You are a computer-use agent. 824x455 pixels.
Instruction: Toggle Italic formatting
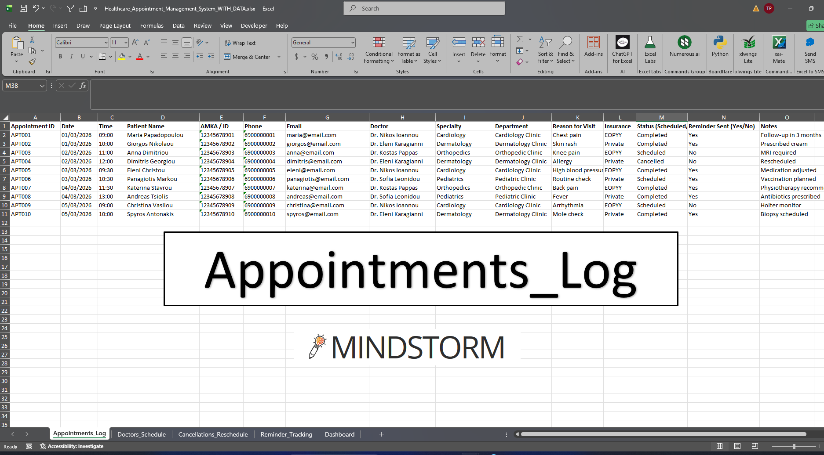71,57
